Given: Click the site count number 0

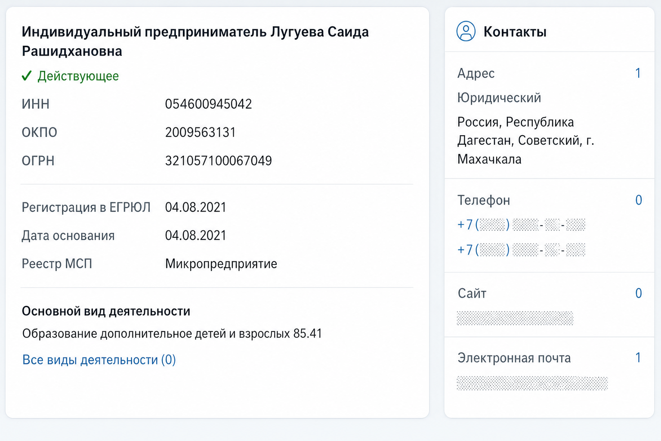Looking at the screenshot, I should pyautogui.click(x=639, y=293).
